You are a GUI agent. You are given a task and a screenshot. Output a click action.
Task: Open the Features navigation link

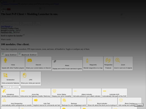(5, 4)
